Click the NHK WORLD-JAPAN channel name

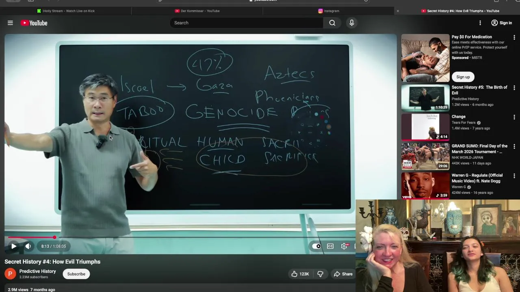pyautogui.click(x=467, y=157)
